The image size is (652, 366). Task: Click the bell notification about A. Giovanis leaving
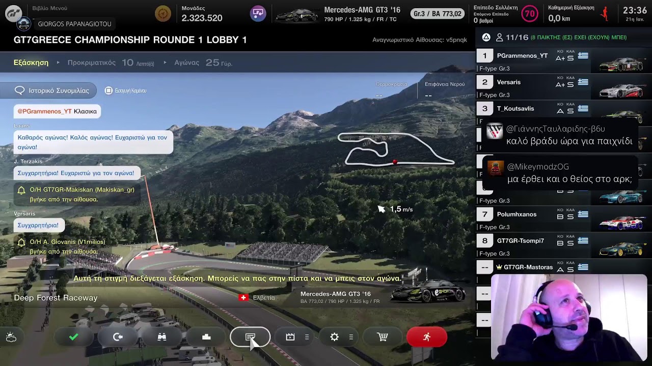62,247
